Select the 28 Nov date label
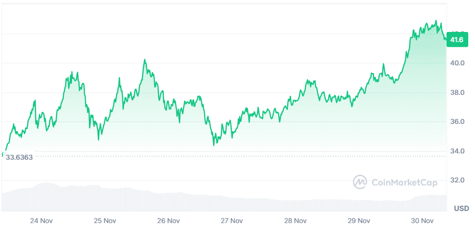This screenshot has height=226, width=475. (x=295, y=221)
